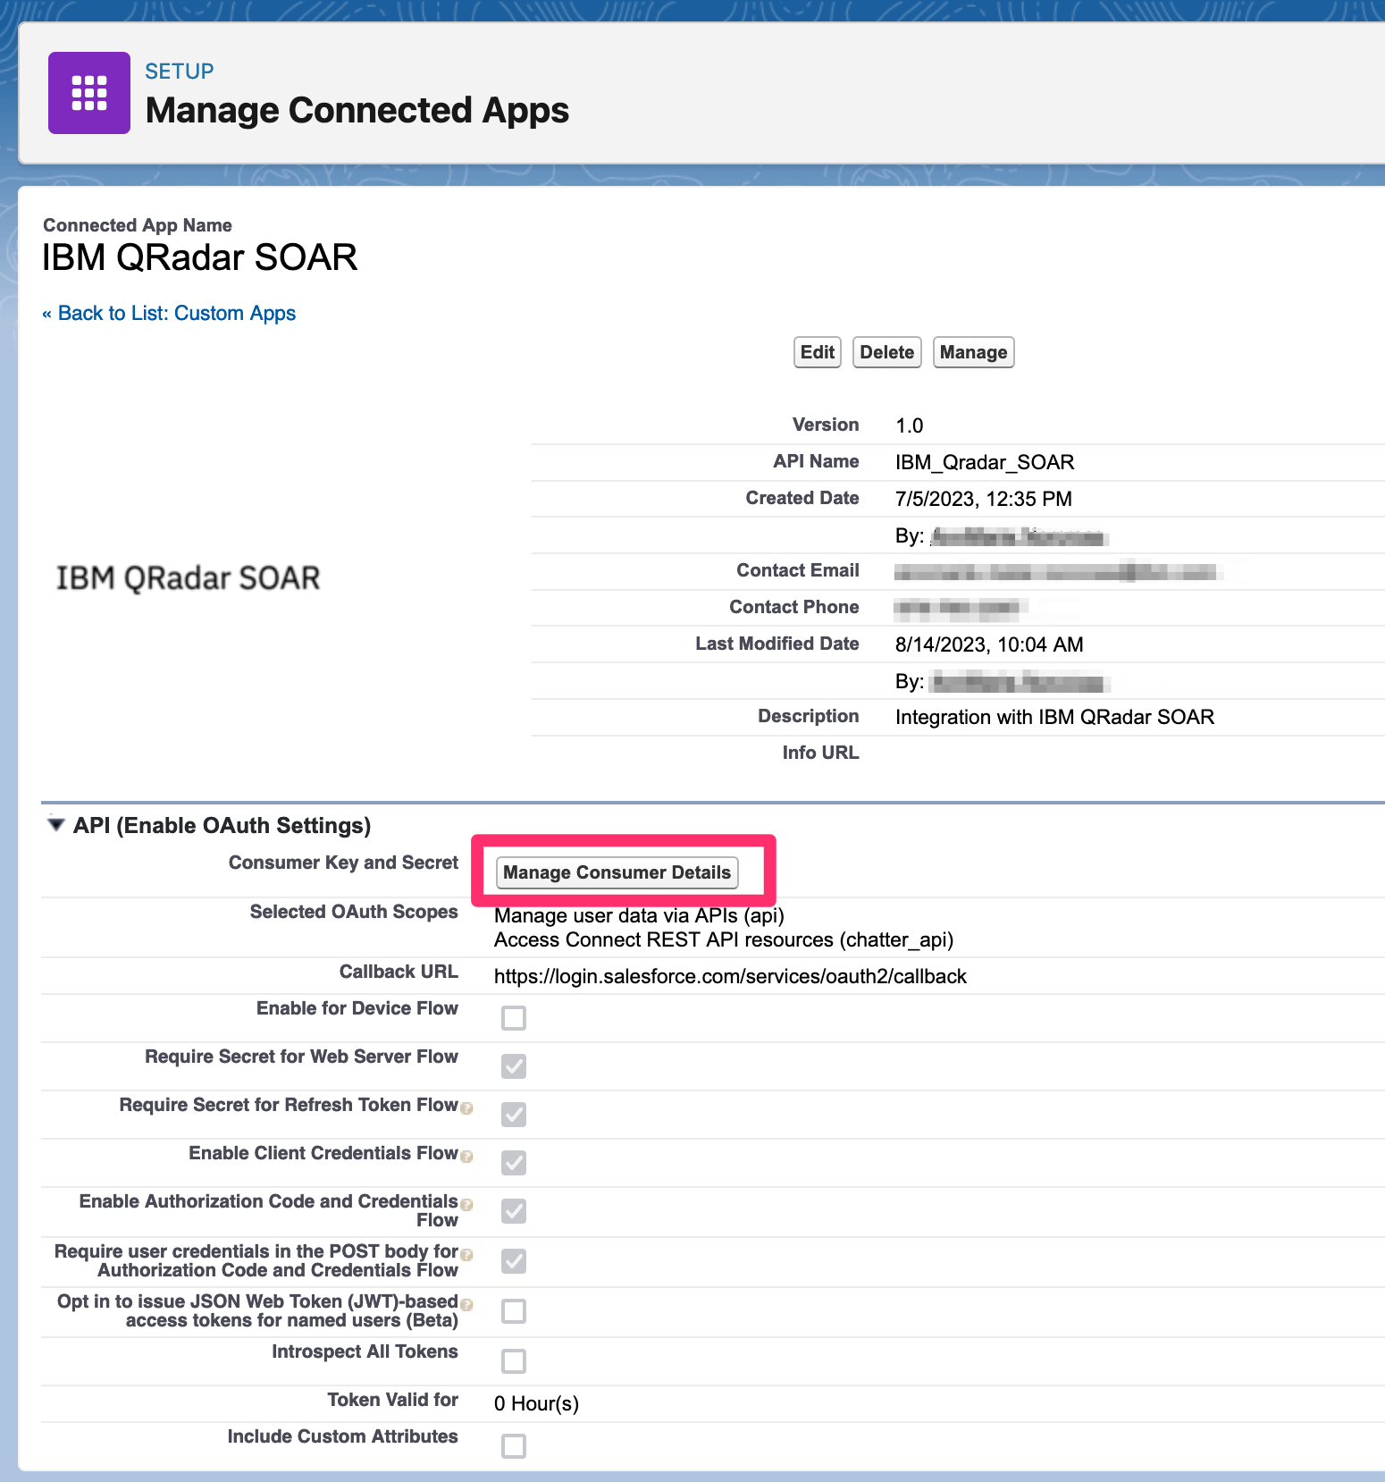Click scope Access Connect REST API resources (chatter_api)
This screenshot has height=1482, width=1385.
click(x=724, y=940)
